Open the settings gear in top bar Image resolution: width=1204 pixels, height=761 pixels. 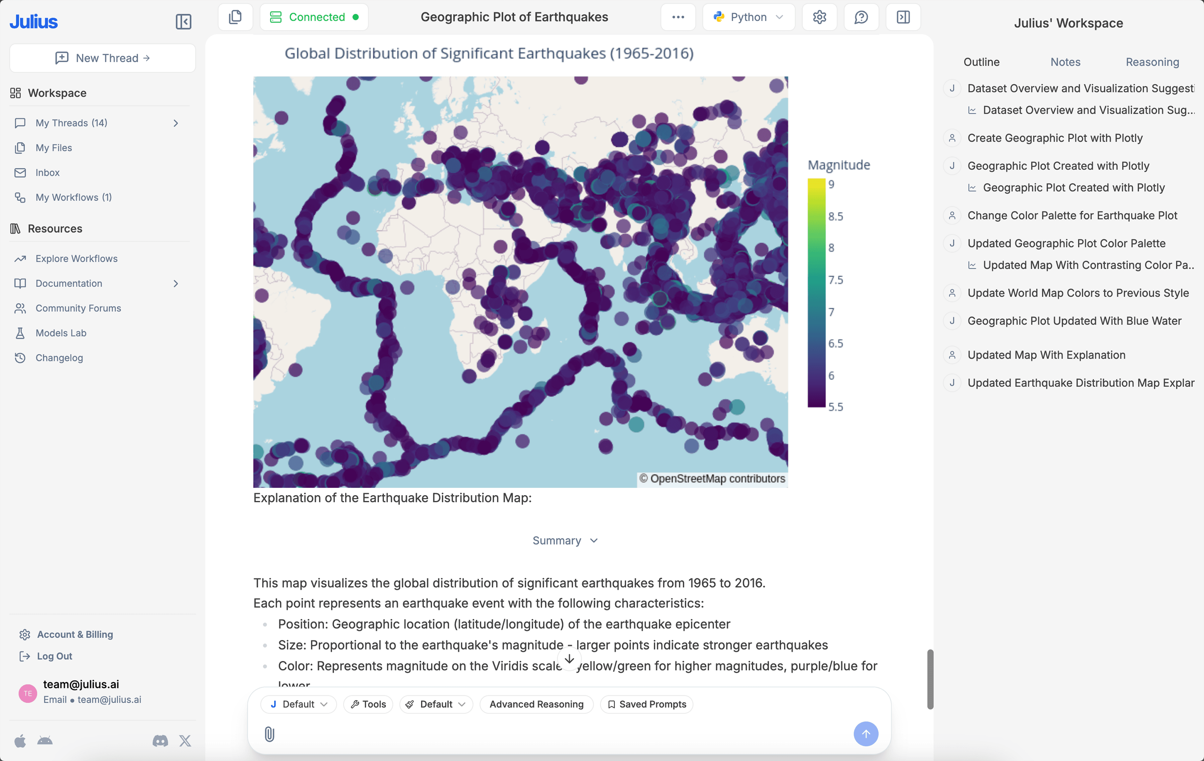point(819,17)
